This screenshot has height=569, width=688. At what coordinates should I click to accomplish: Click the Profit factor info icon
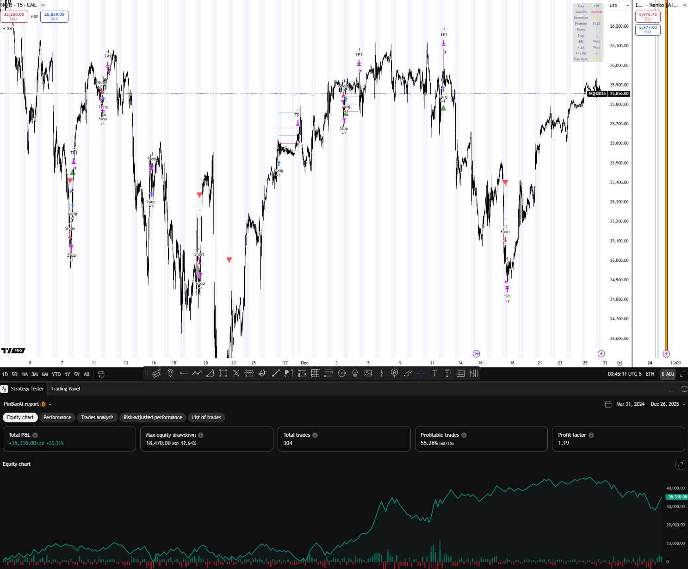591,435
